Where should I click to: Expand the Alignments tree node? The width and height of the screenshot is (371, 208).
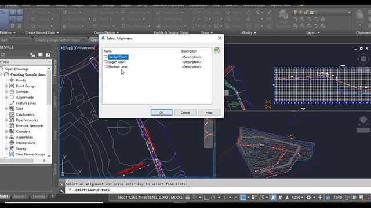click(x=6, y=98)
